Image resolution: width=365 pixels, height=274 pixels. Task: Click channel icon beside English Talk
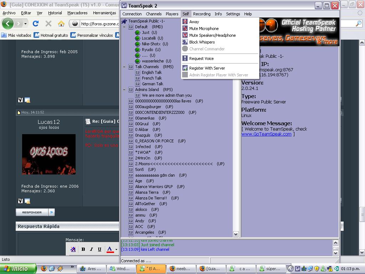tap(138, 72)
